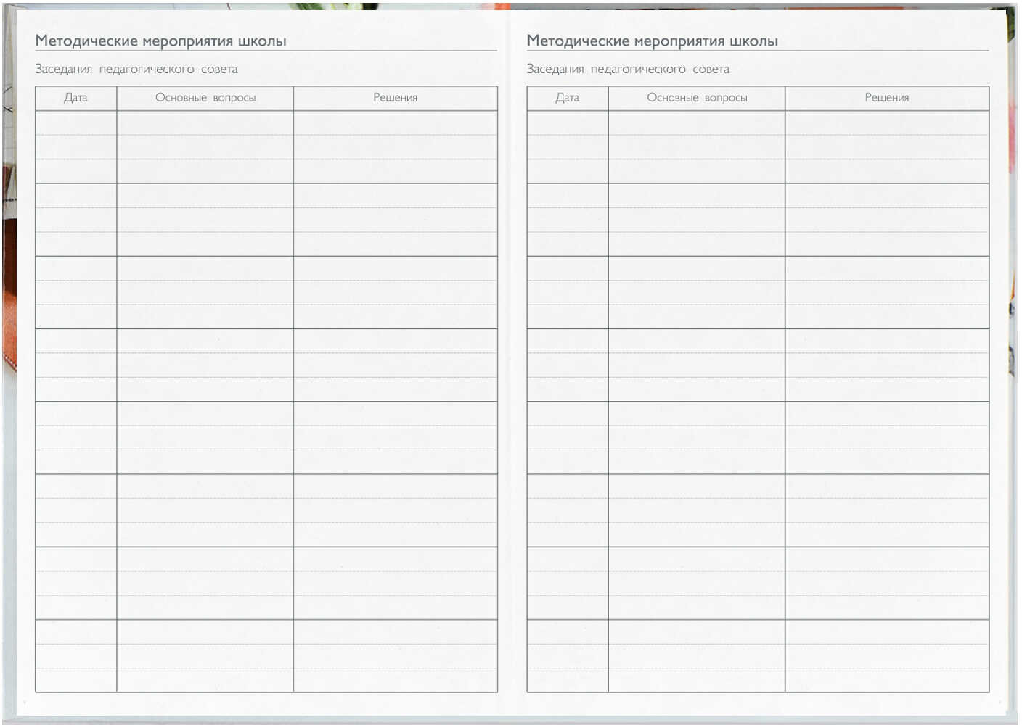Click last-row Дата cell on left page
Image resolution: width=1022 pixels, height=725 pixels.
pyautogui.click(x=75, y=656)
